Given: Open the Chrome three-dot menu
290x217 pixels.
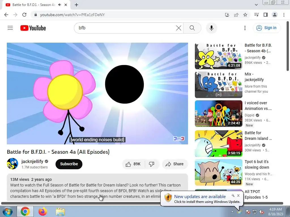Looking at the screenshot, I should pos(284,15).
